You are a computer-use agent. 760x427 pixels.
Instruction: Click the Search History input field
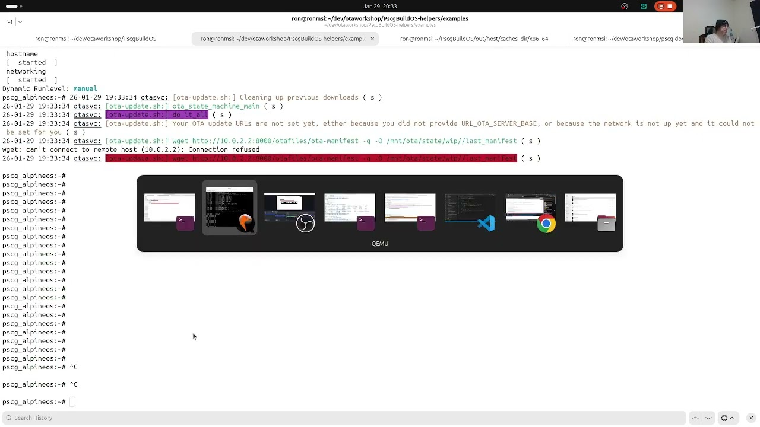[x=344, y=418]
